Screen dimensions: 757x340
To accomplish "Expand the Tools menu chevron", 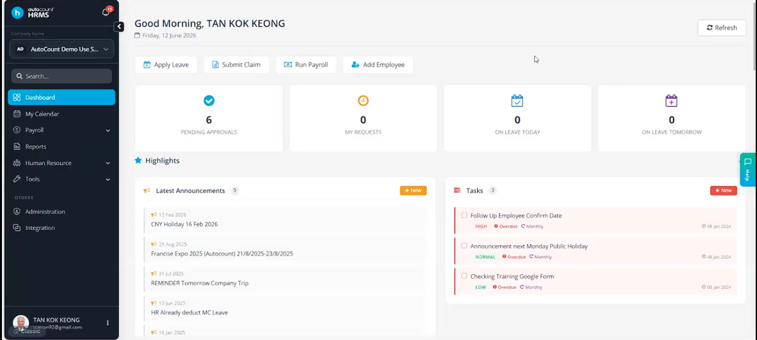I will [x=108, y=179].
